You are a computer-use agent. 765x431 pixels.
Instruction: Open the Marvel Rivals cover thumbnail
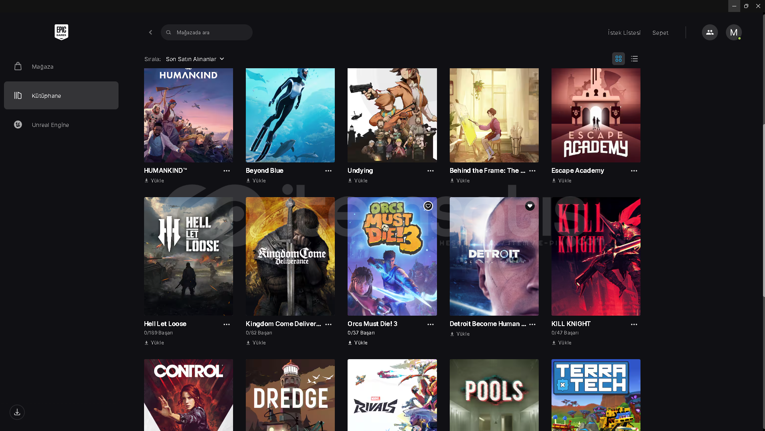(392, 395)
